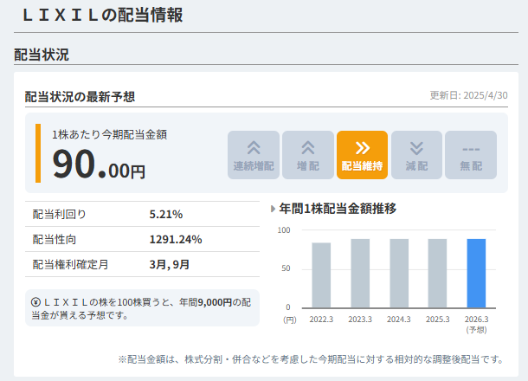Image resolution: width=528 pixels, height=381 pixels.
Task: Click the 2024.3 x-axis label
Action: click(399, 320)
